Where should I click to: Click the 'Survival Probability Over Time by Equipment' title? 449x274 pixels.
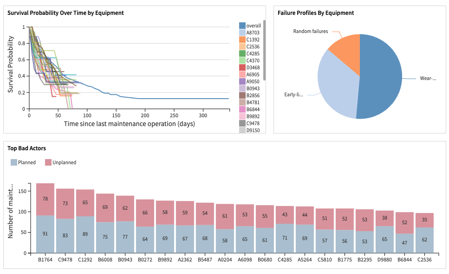[65, 13]
